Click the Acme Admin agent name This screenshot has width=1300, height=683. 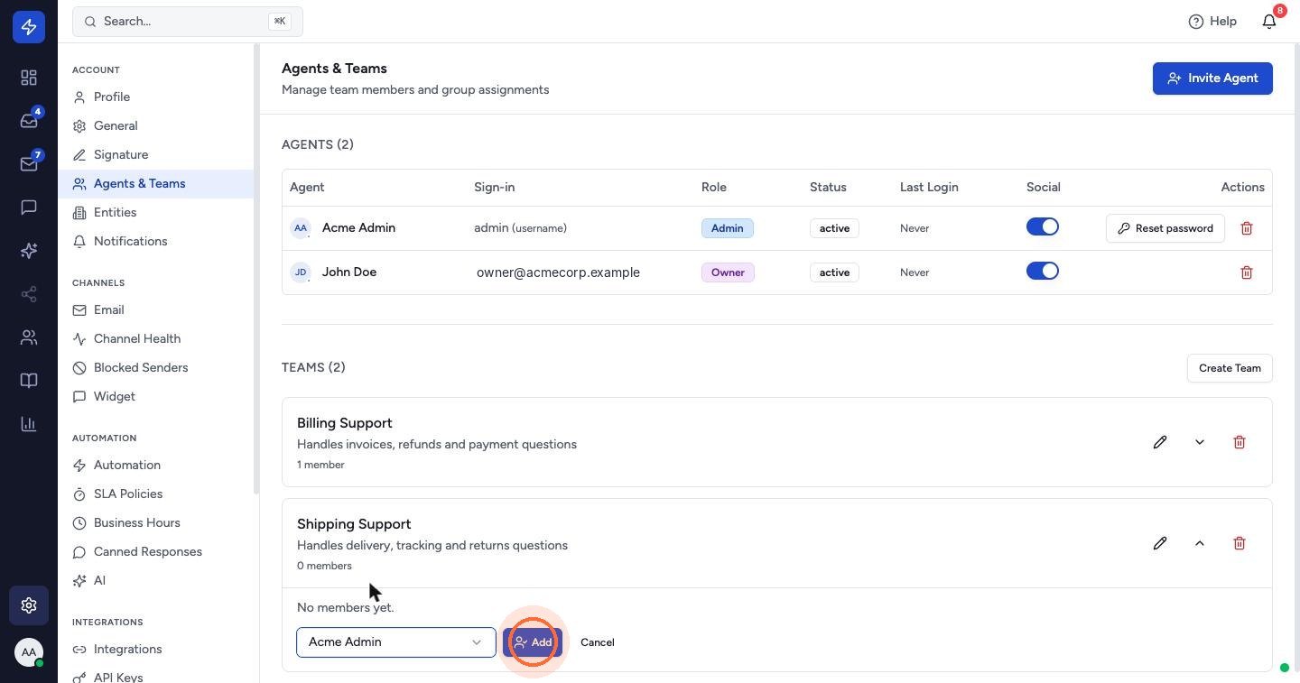click(358, 227)
